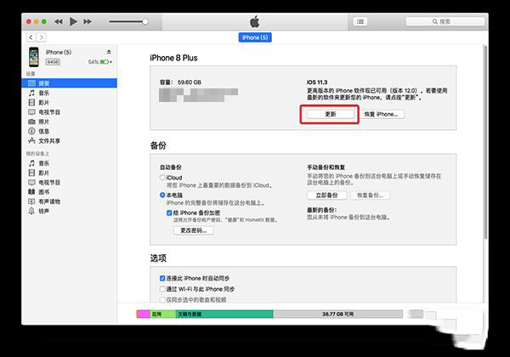The width and height of the screenshot is (510, 357).
Task: Click the 应用 storage bar segment
Action: pos(162,314)
